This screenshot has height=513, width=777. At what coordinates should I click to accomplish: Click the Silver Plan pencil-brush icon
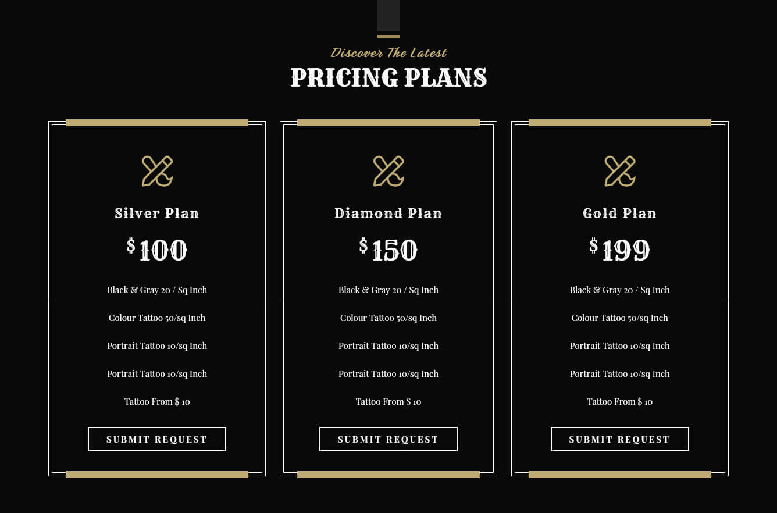tap(157, 171)
